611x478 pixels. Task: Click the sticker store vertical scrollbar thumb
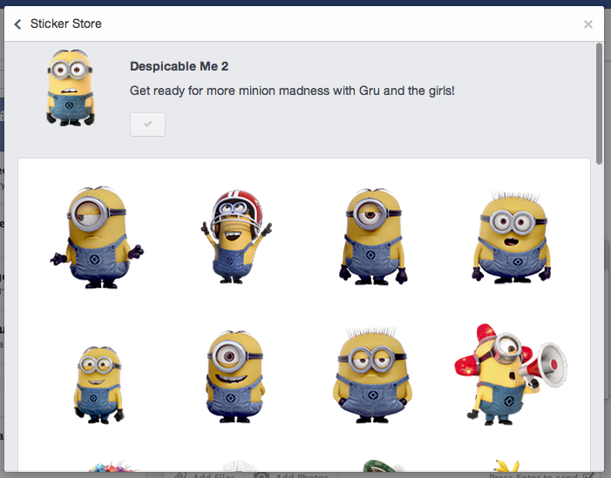pyautogui.click(x=599, y=104)
